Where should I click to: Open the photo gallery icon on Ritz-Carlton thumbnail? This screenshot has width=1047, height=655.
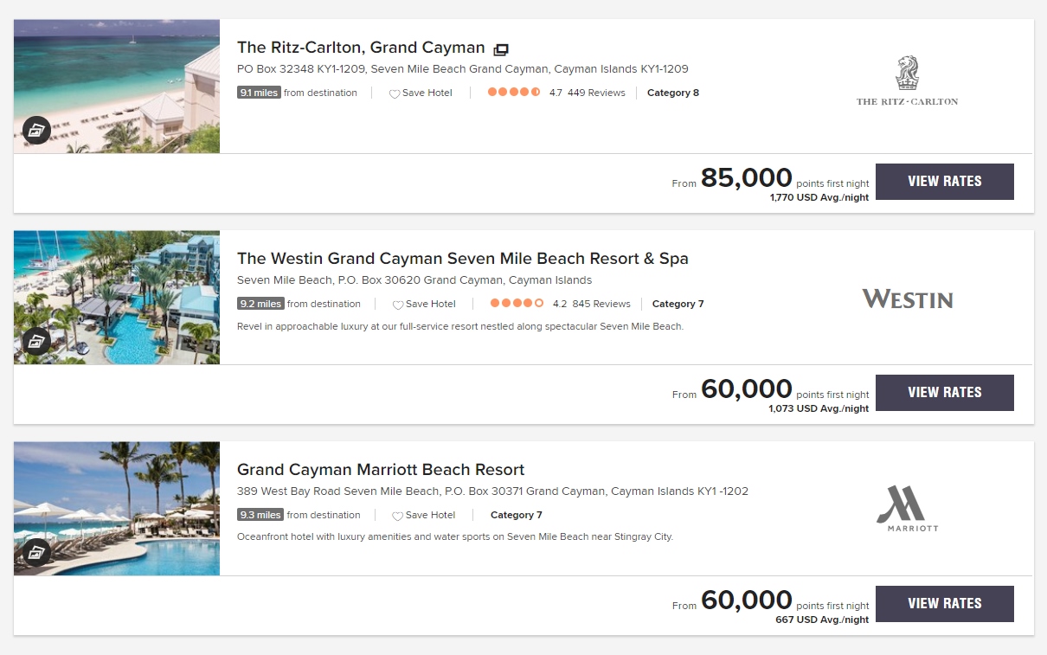coord(36,130)
